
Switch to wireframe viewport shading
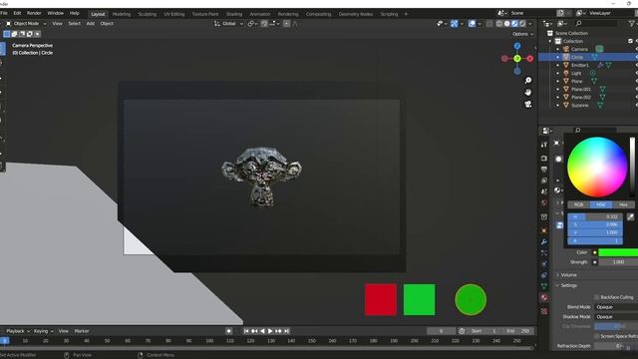(x=499, y=24)
